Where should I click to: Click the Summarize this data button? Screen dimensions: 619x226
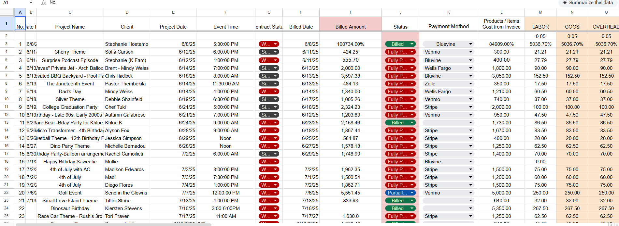pyautogui.click(x=588, y=3)
